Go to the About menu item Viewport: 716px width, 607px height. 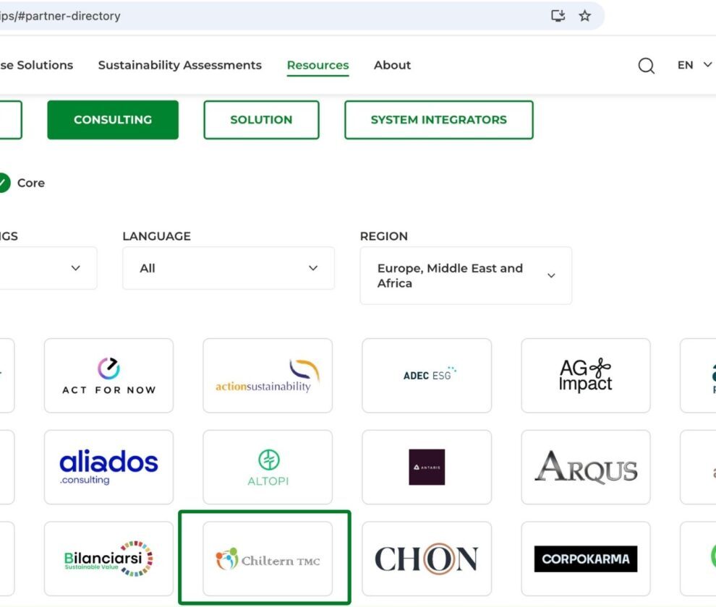(392, 65)
